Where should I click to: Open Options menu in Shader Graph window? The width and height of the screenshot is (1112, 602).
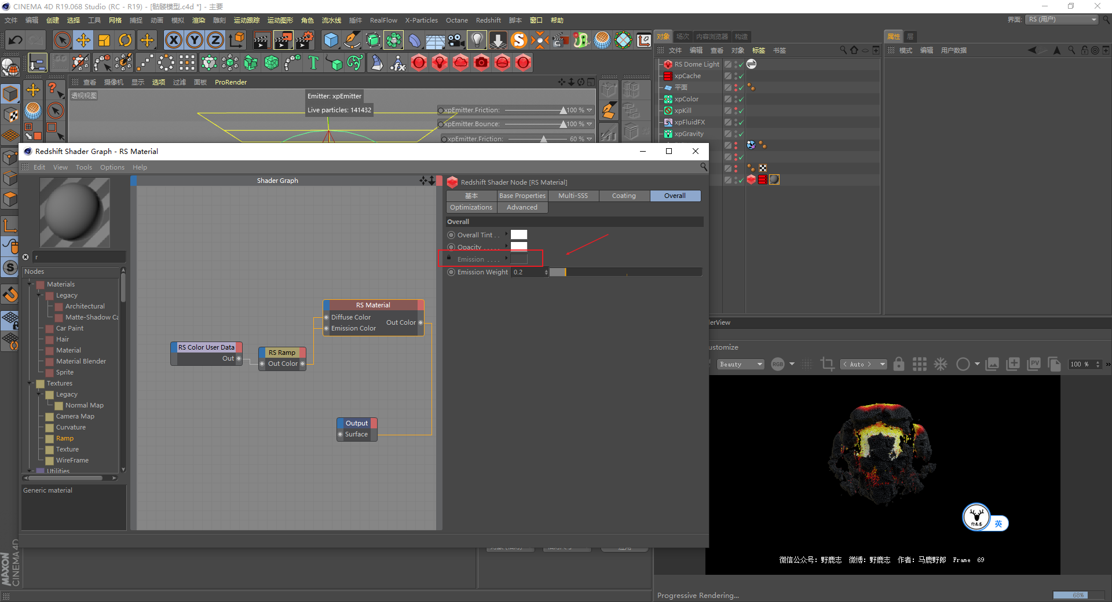pyautogui.click(x=112, y=167)
